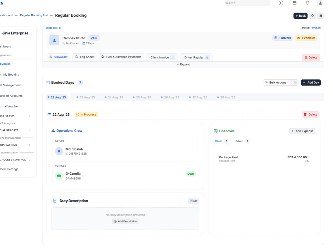Toggle the Bulk Actions switch
333x250 pixels.
294,82
